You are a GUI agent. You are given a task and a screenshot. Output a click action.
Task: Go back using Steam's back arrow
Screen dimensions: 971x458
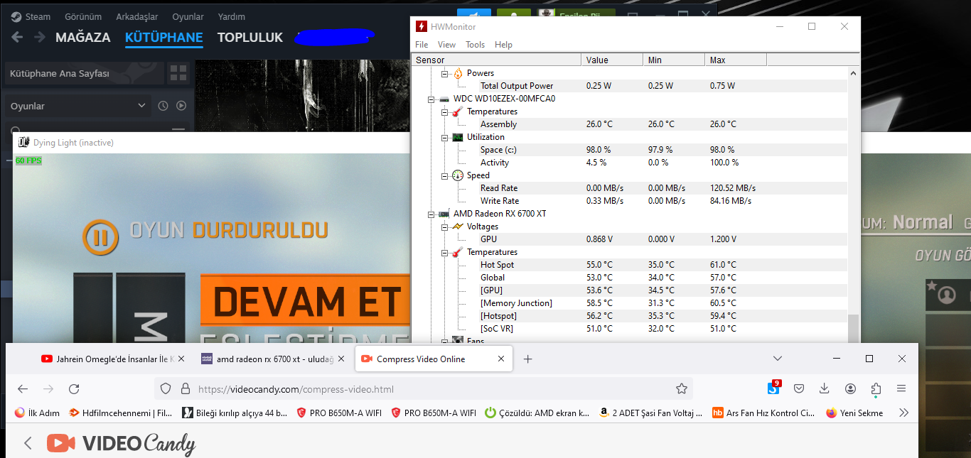click(x=17, y=37)
